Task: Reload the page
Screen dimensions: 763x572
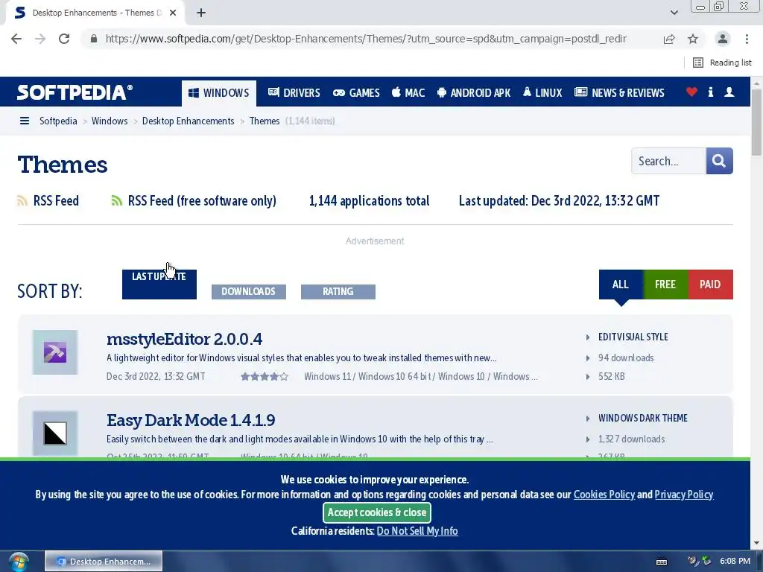Action: pyautogui.click(x=64, y=39)
